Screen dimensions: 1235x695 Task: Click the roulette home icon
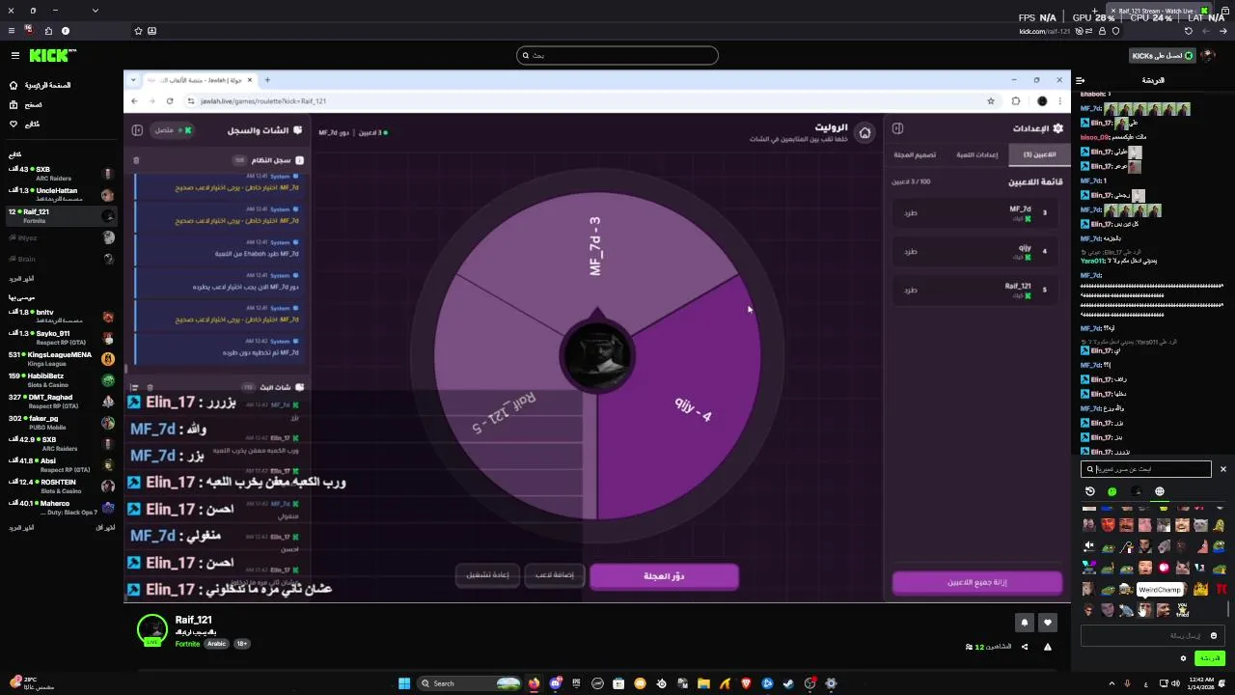(864, 132)
